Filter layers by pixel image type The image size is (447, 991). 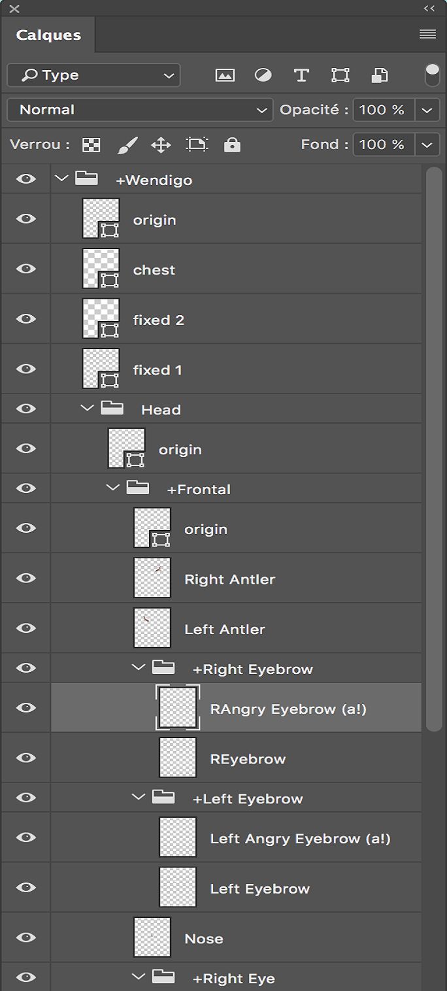(x=225, y=75)
